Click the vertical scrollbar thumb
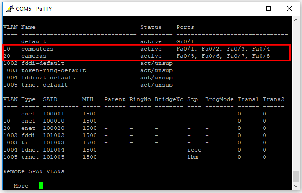Image resolution: width=302 pixels, height=193 pixels. (x=296, y=176)
